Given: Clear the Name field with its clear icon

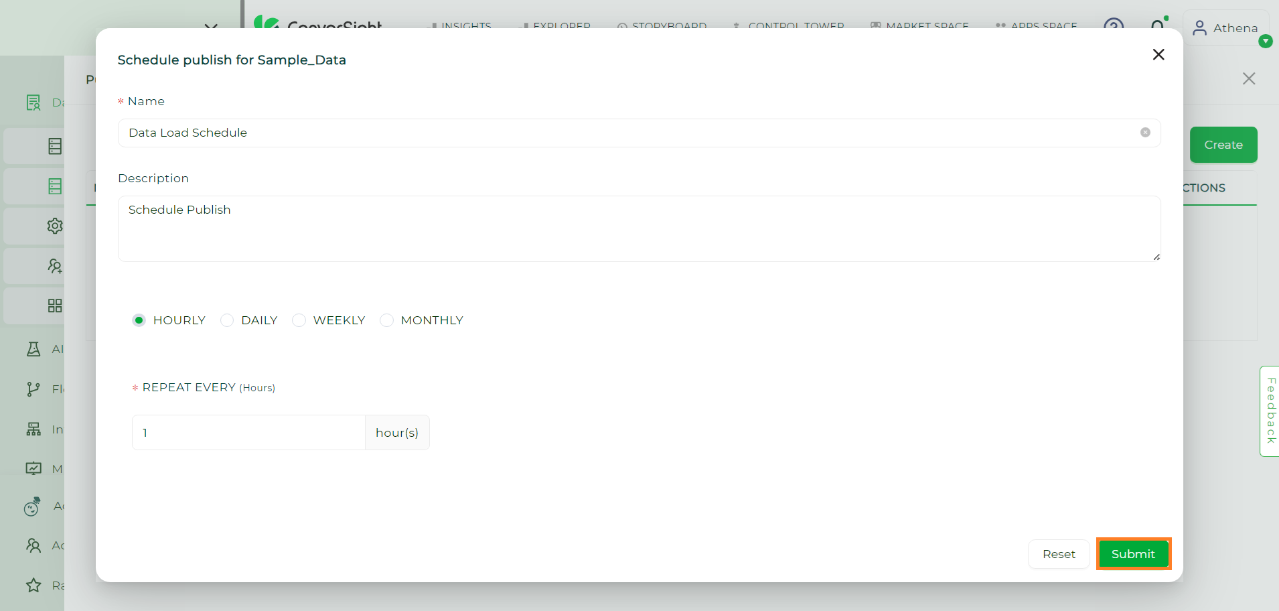Looking at the screenshot, I should click(x=1145, y=133).
